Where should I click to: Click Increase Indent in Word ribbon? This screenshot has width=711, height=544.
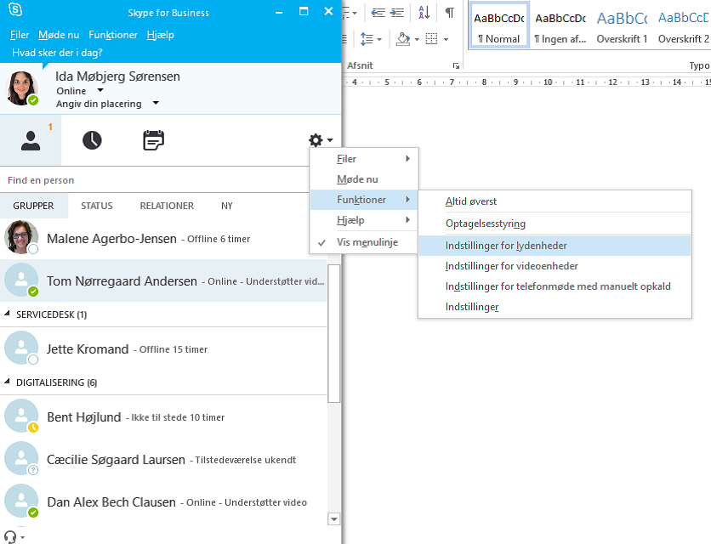click(x=397, y=13)
